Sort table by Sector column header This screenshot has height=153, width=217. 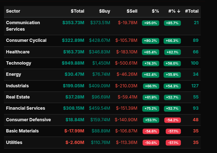coord(13,11)
